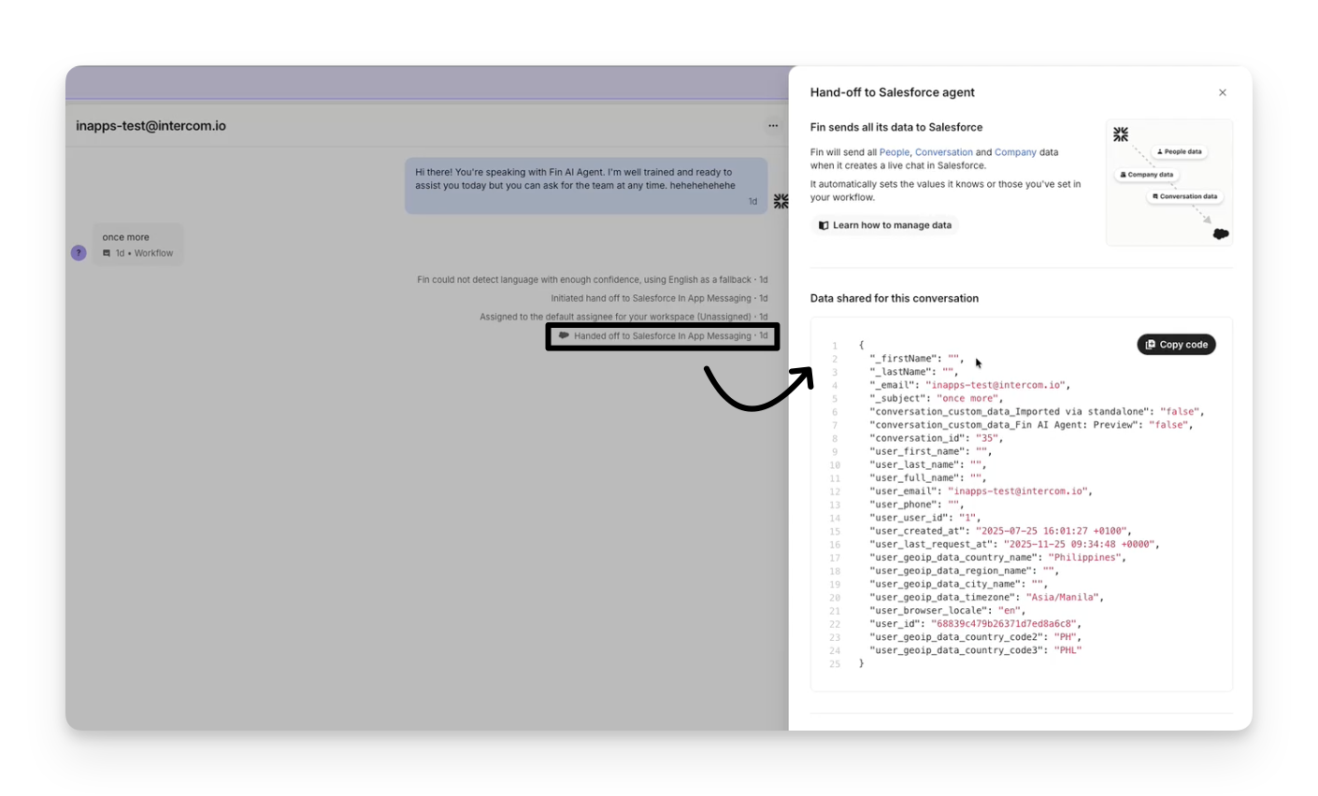The width and height of the screenshot is (1318, 796).
Task: Select the Conversation data chip in diagram
Action: pos(1184,197)
